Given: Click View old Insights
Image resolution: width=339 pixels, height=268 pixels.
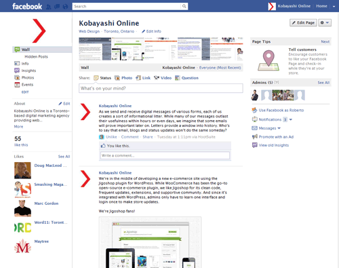Looking at the screenshot, I should [x=274, y=145].
